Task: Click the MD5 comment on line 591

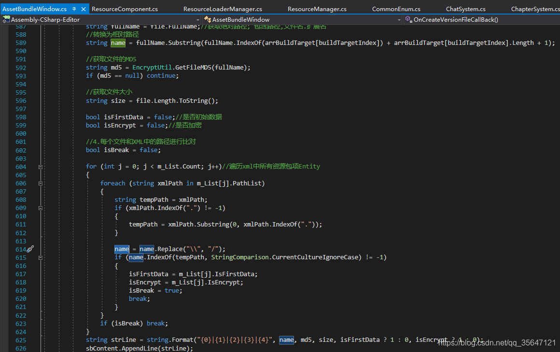Action: pyautogui.click(x=111, y=59)
